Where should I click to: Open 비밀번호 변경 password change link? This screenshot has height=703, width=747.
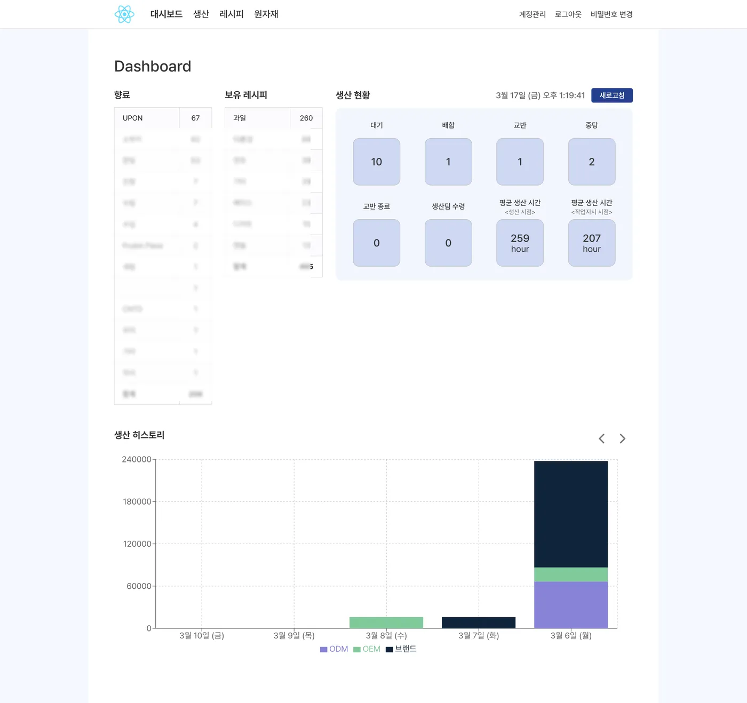click(611, 14)
